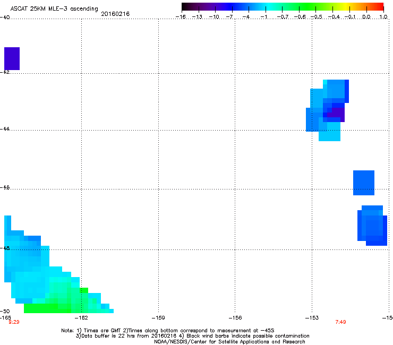
Task: Click the -0.5 colorbar tick label
Action: tap(317, 17)
